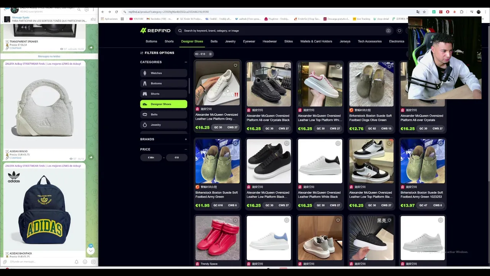
Task: Favorite the McQueen Leather Platform White Black
Action: pos(338,143)
